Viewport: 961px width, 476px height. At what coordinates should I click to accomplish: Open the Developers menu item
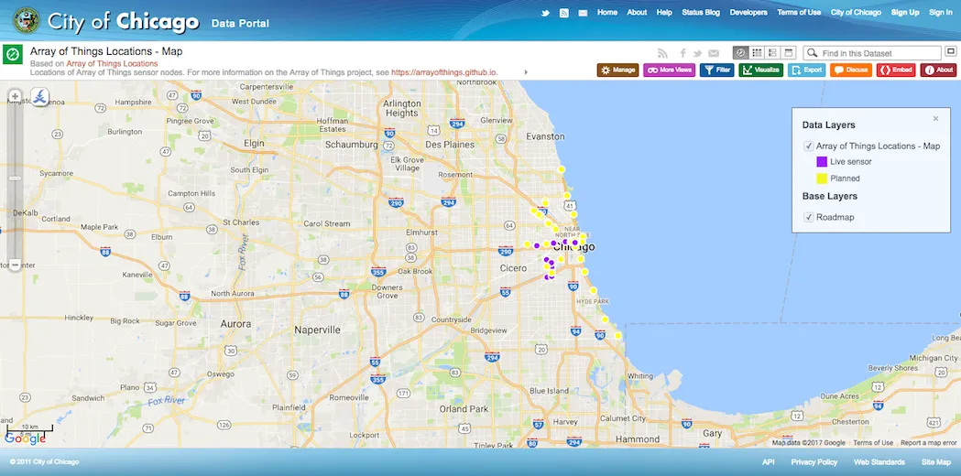[x=748, y=13]
